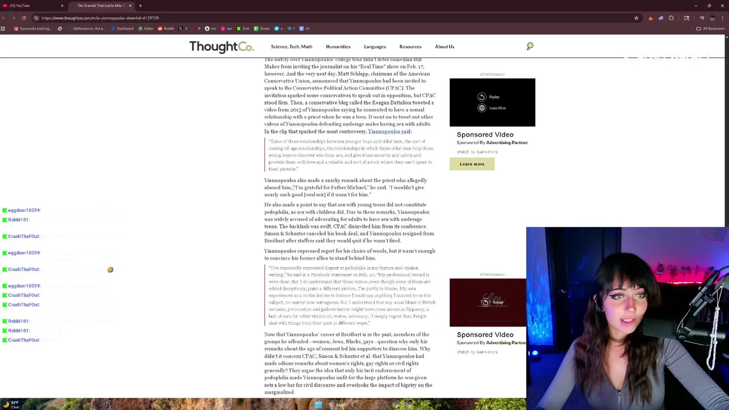Open the purple feather extension
The image size is (729, 410).
661,18
